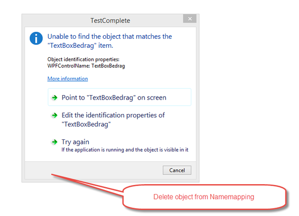The height and width of the screenshot is (216, 299).
Task: Click the blue information icon
Action: (36, 38)
